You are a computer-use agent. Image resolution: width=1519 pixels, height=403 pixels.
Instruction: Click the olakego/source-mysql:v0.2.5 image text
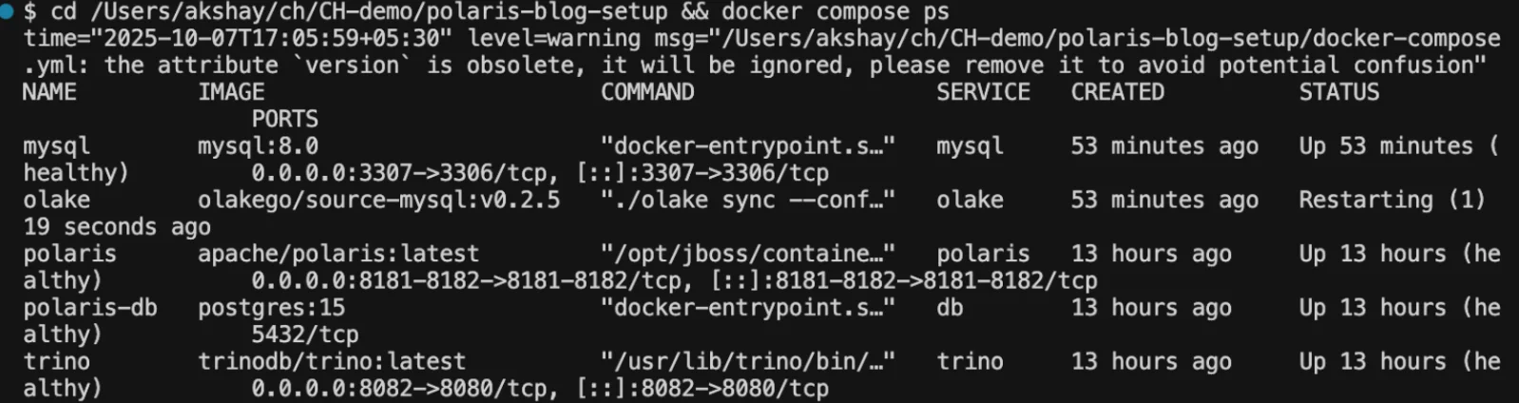[x=378, y=200]
